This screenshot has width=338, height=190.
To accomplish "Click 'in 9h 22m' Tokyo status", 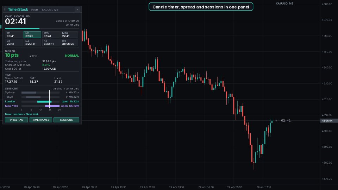I will [x=73, y=97].
